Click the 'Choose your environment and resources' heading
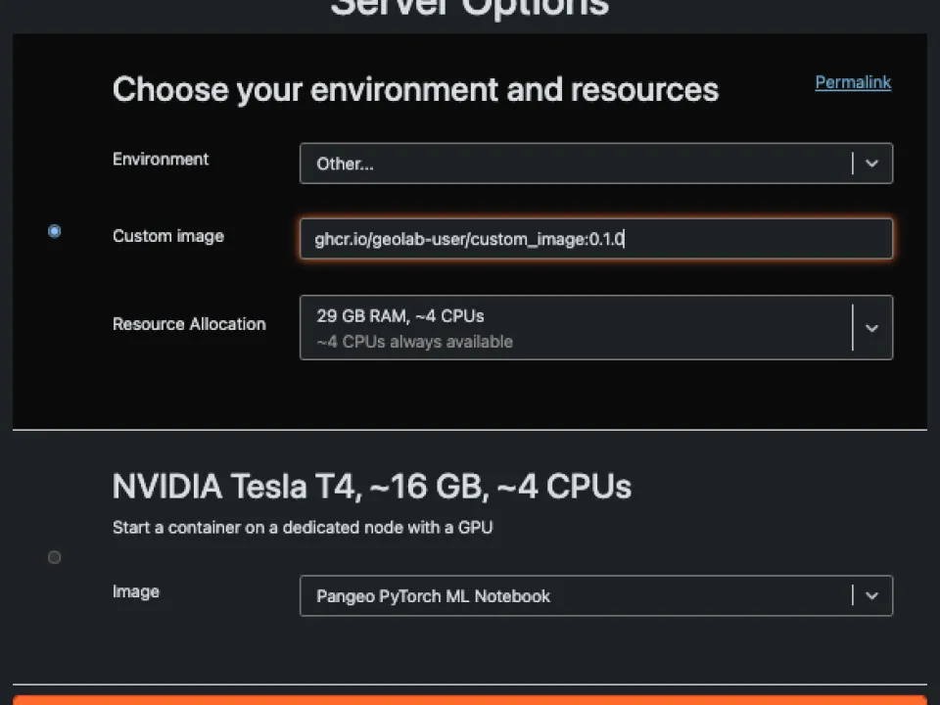The height and width of the screenshot is (705, 940). click(x=415, y=90)
